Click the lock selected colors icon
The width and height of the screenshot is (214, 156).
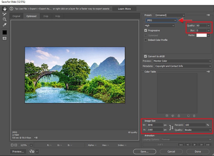179,115
